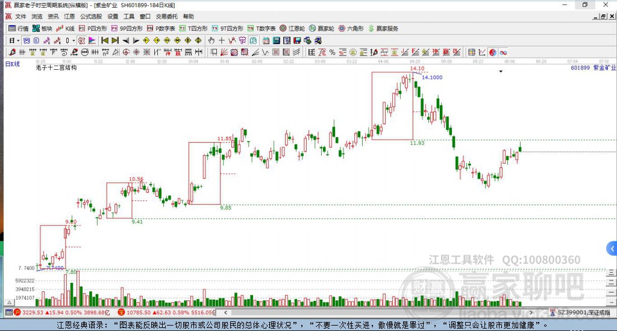Click the 日K线 chart label
The height and width of the screenshot is (331, 617).
(12, 64)
